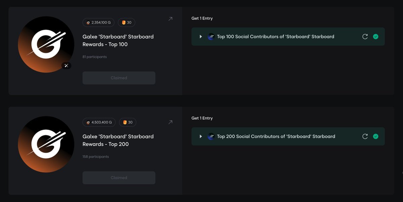Click the 4,503,400 G reward badge
Viewport: 403px width, 202px height.
(x=99, y=122)
